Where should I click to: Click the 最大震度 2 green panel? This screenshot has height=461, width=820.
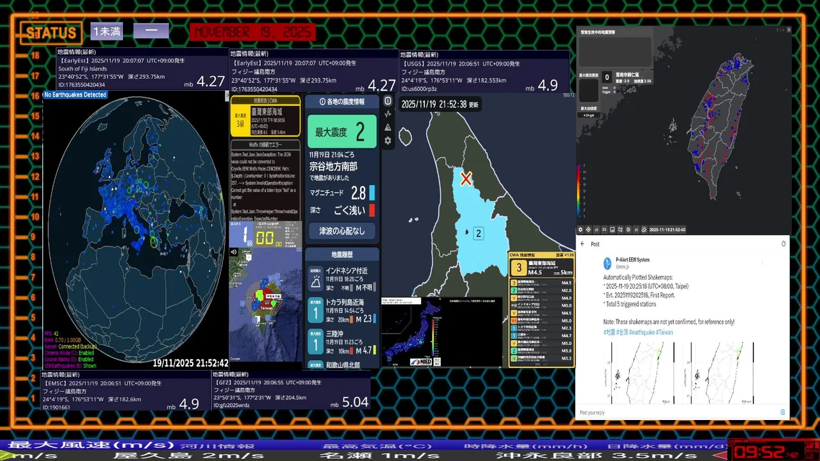click(341, 132)
